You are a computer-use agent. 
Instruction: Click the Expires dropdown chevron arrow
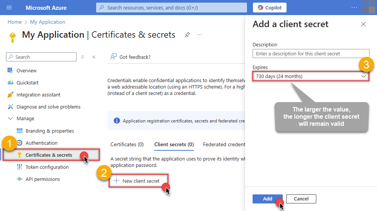pyautogui.click(x=363, y=76)
